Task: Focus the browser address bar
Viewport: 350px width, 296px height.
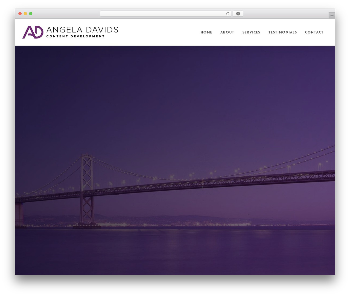Action: tap(165, 14)
